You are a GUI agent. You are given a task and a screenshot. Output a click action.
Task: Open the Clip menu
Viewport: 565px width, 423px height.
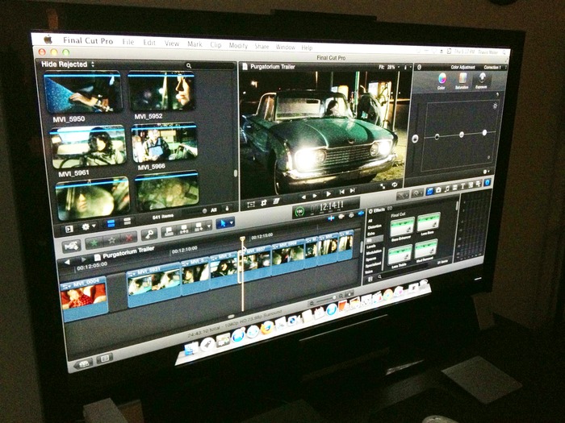tap(216, 44)
